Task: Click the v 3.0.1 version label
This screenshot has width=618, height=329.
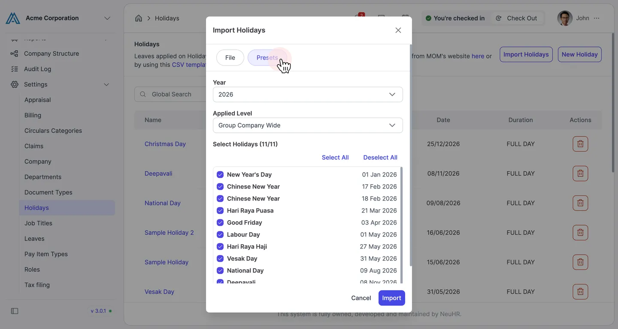Action: tap(98, 311)
